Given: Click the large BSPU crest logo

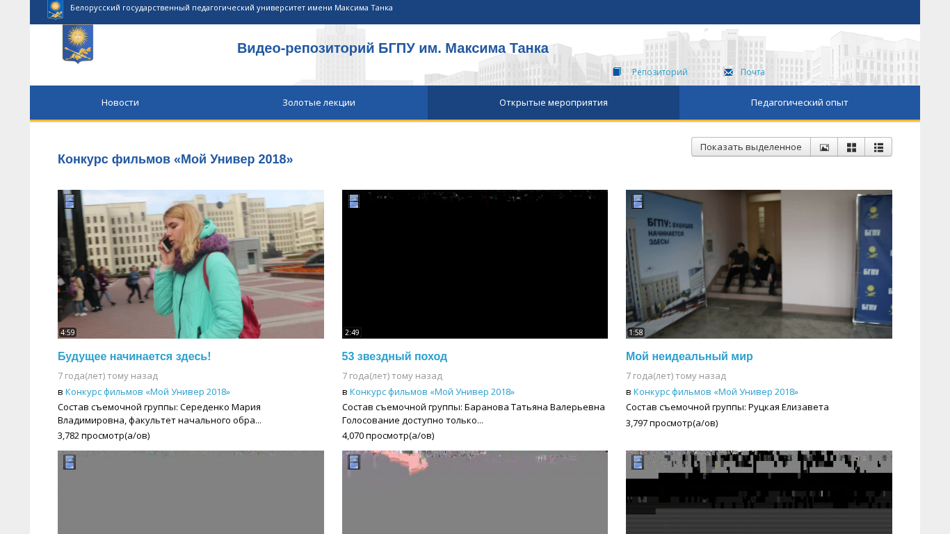Looking at the screenshot, I should [78, 44].
